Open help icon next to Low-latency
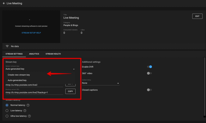 point(25,111)
